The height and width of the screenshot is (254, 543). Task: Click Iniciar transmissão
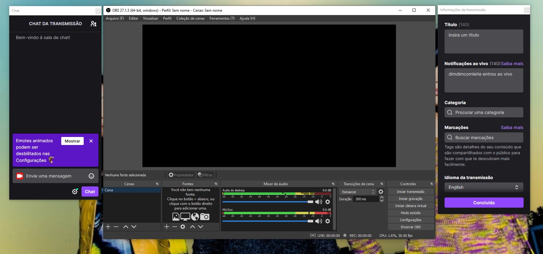pos(411,192)
